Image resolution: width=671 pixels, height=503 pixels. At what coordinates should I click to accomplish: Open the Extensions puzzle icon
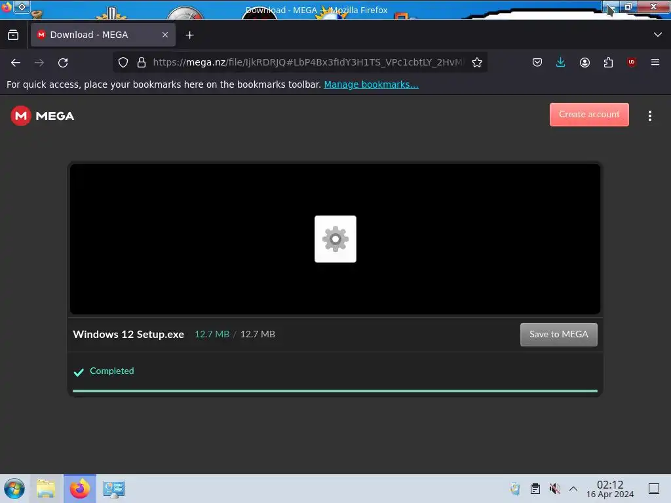(x=608, y=62)
